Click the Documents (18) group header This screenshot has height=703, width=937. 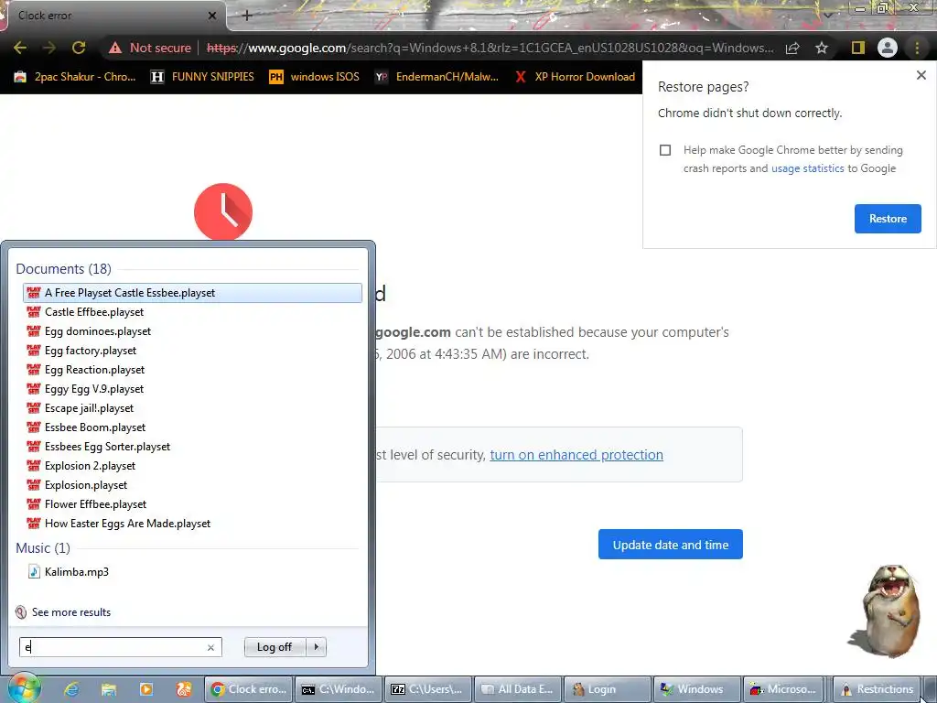coord(63,269)
